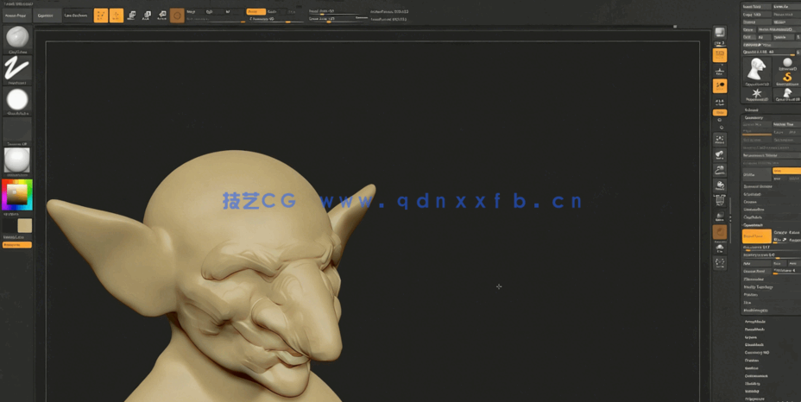Expand the ZRemesher section
801x402 pixels.
754,280
